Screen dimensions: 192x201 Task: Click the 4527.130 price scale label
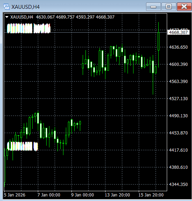[x=178, y=99]
